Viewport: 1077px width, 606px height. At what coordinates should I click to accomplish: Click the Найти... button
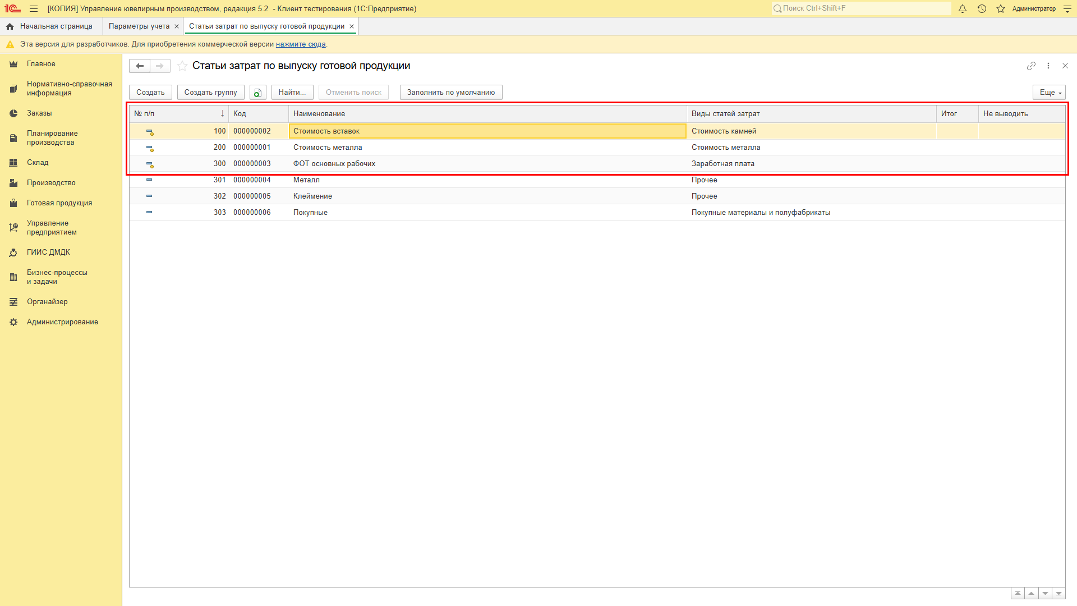click(292, 93)
